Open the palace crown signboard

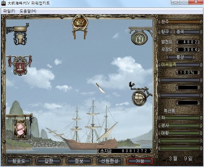click(80, 27)
